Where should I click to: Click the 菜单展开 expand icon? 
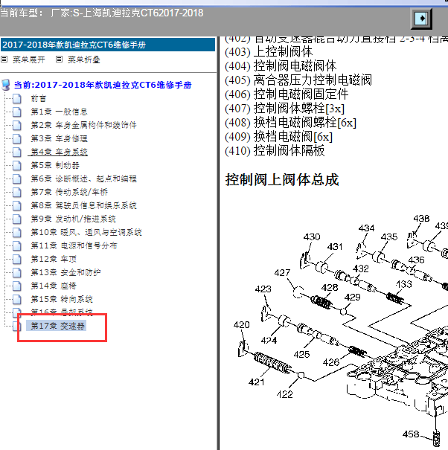click(x=4, y=60)
